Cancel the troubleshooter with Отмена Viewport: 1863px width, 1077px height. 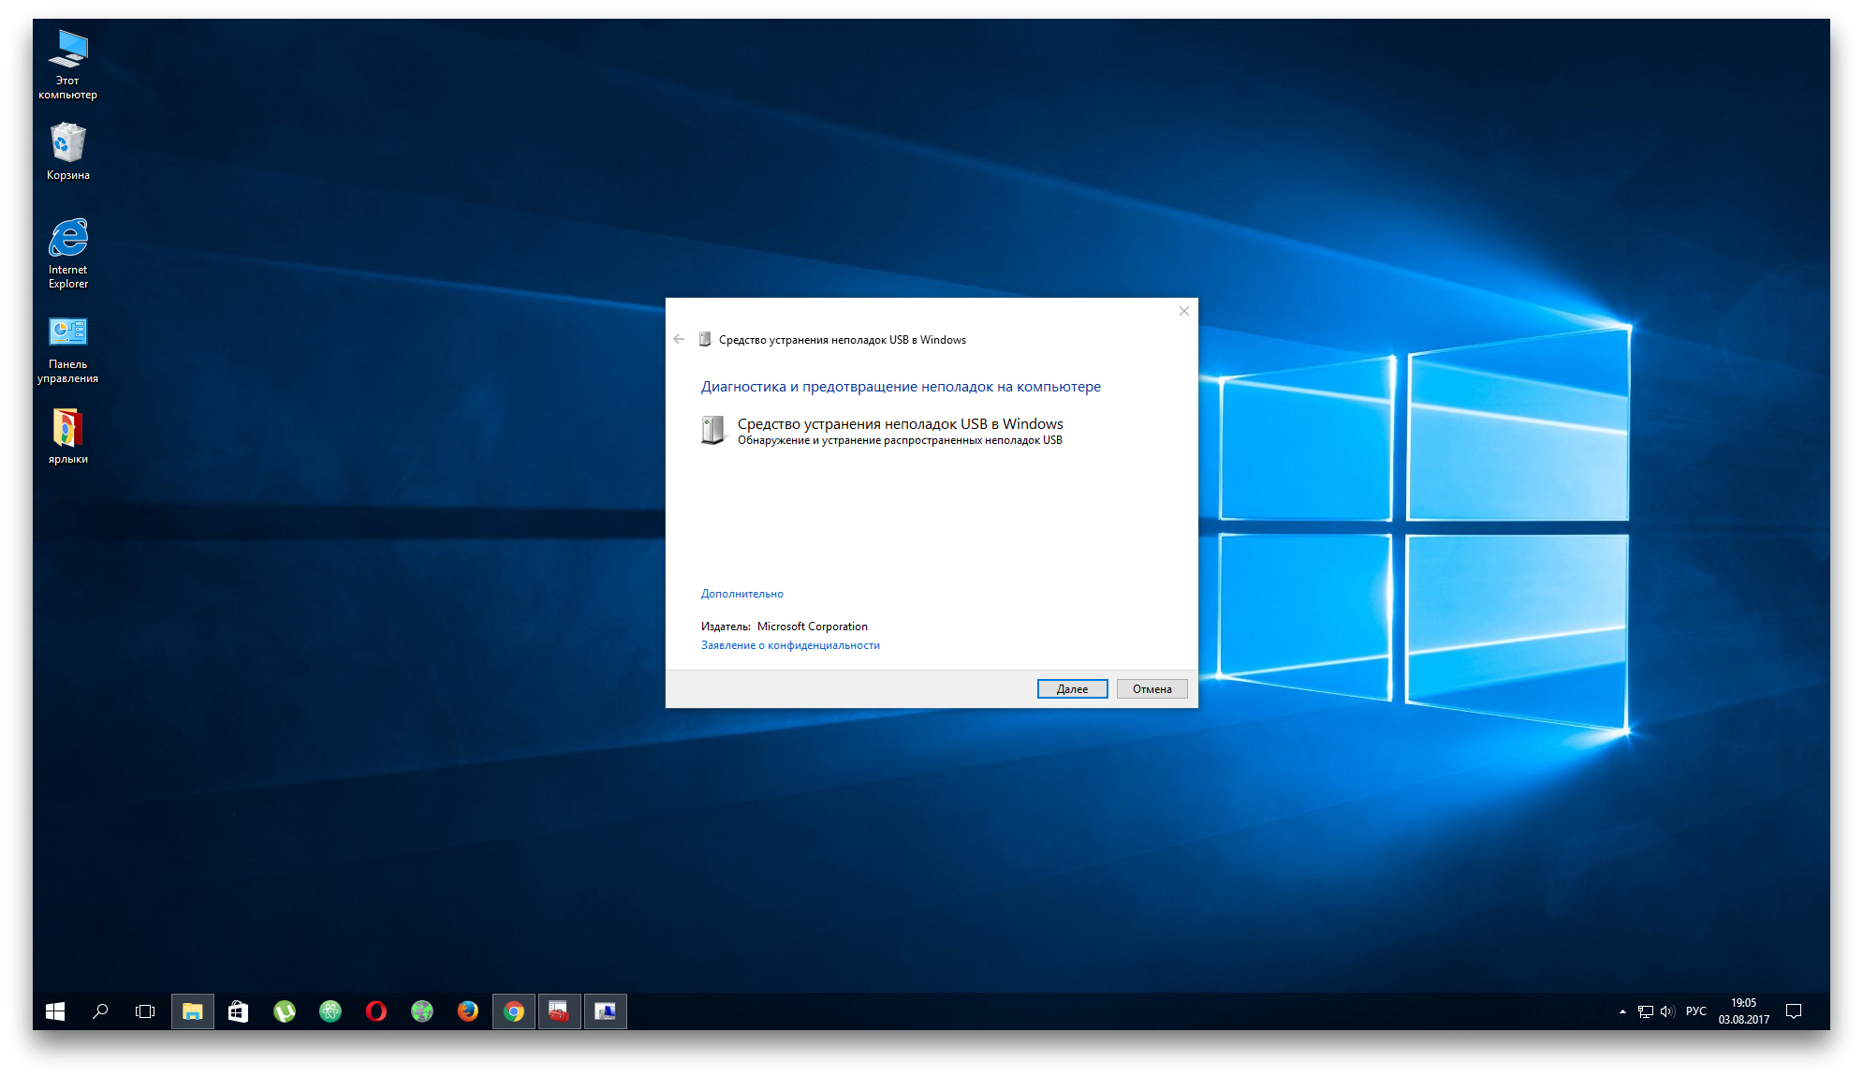(1152, 689)
